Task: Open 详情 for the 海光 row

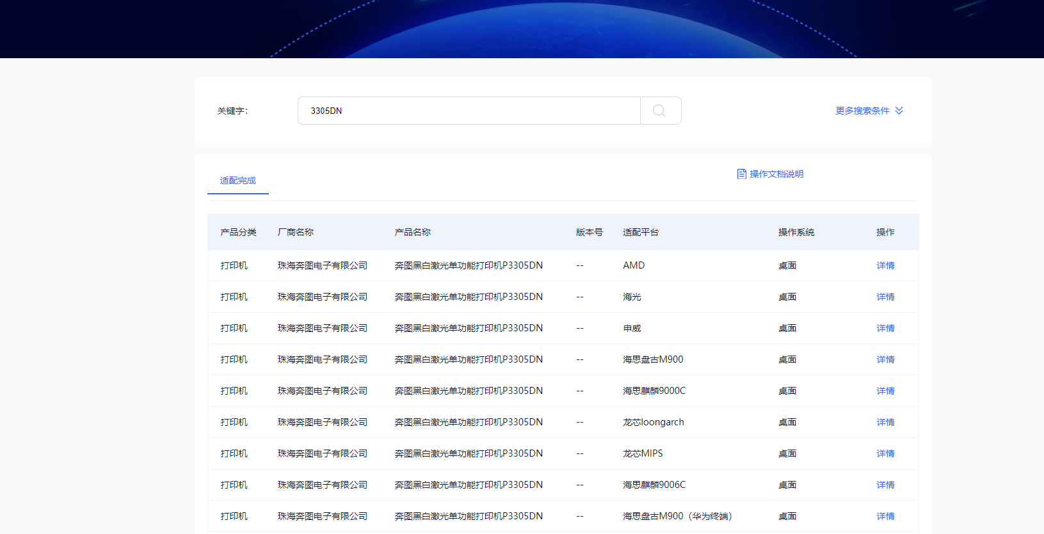Action: click(x=885, y=297)
